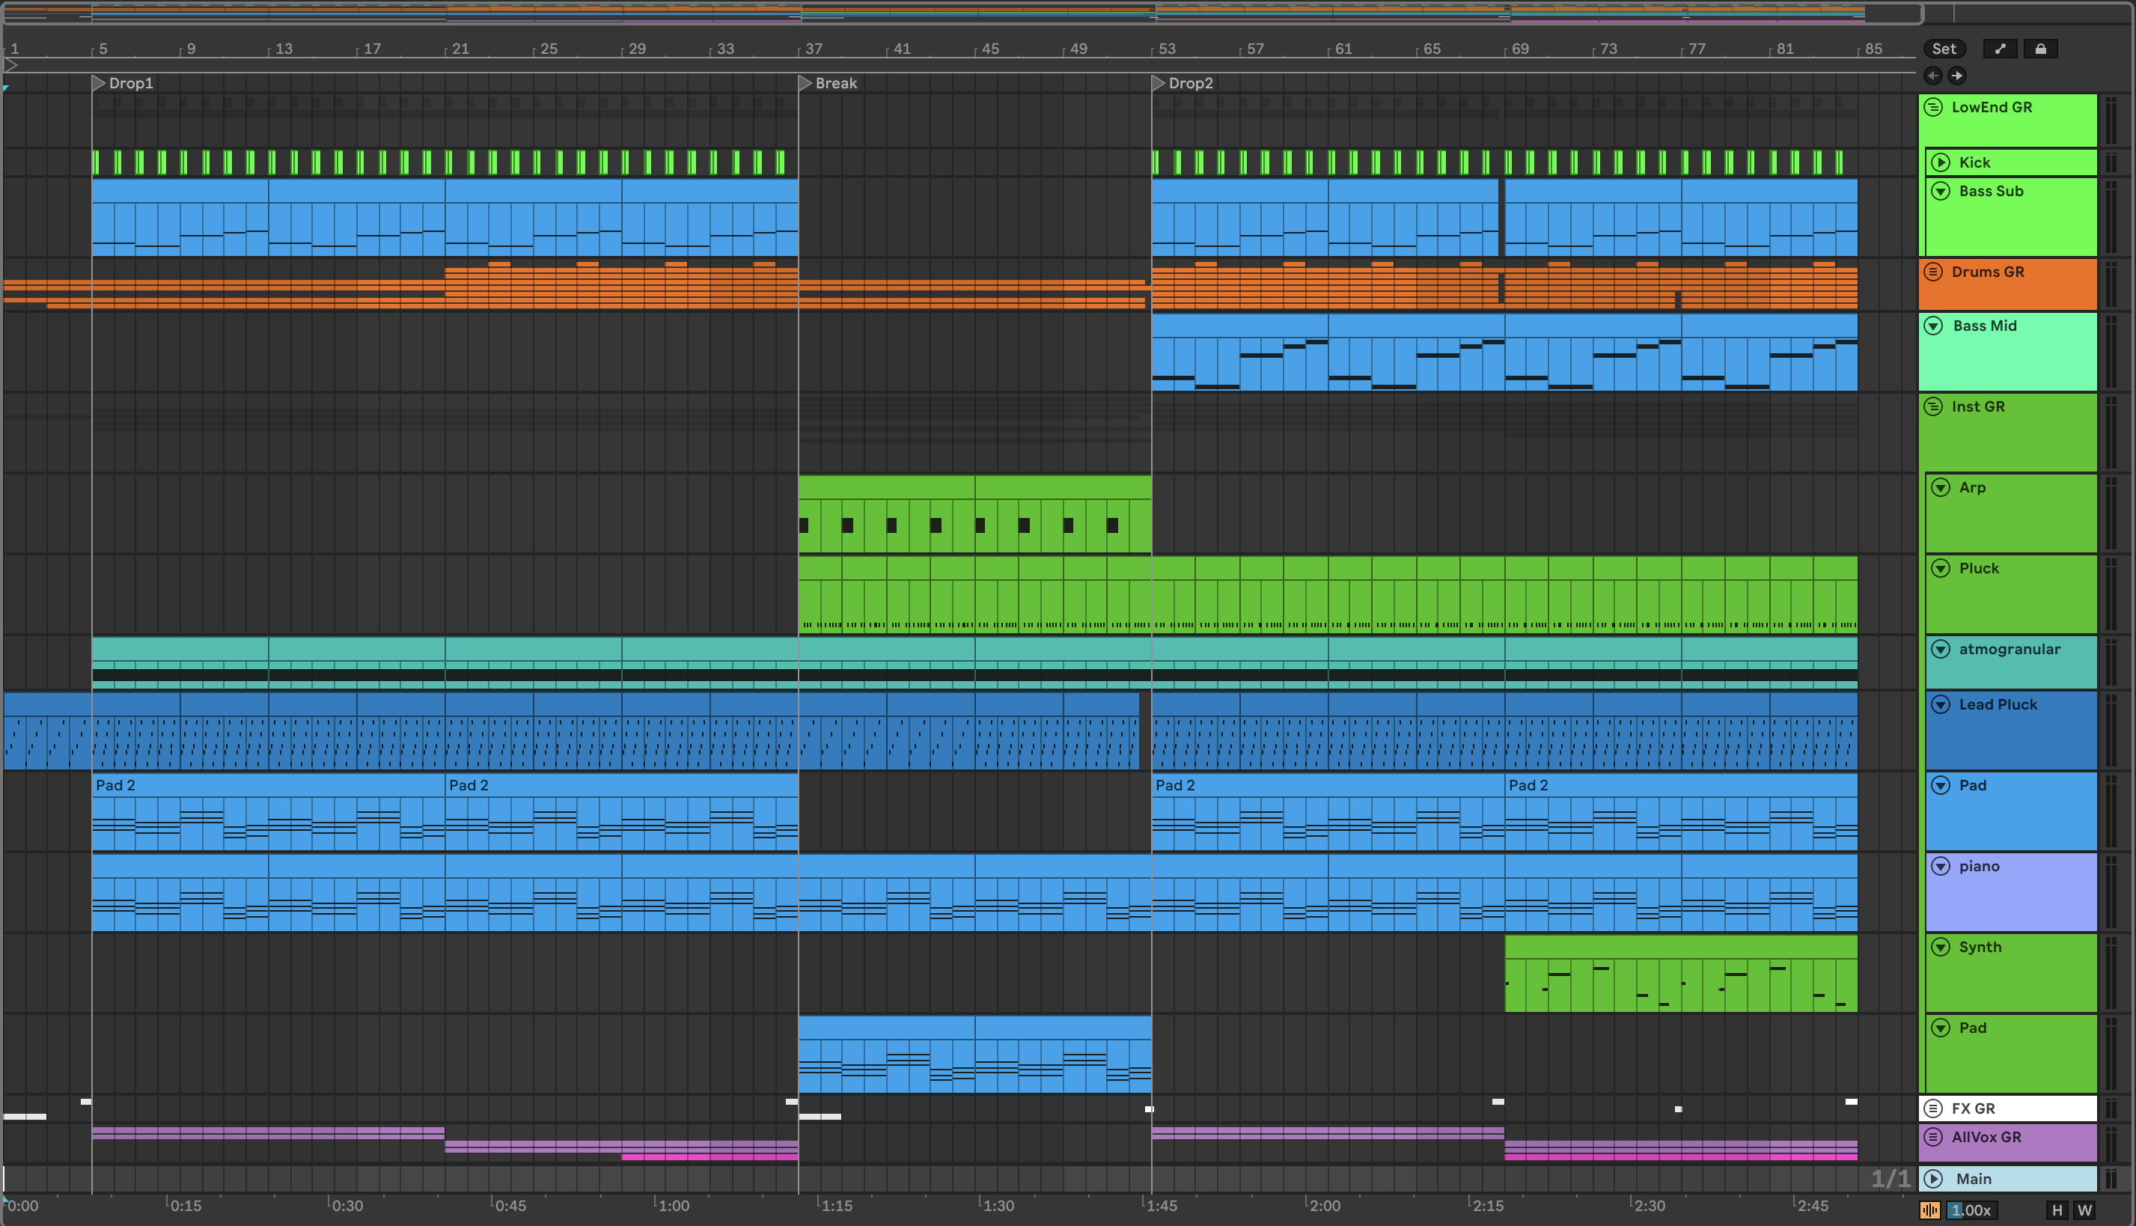Collapse the atmogranular track

click(1941, 649)
